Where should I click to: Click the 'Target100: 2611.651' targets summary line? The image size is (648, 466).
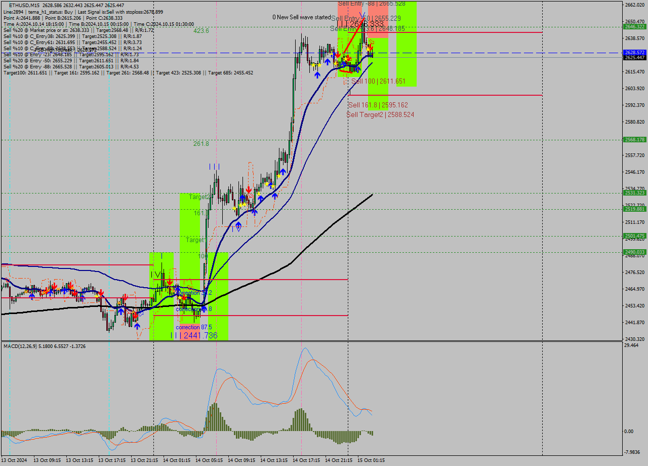(x=128, y=72)
